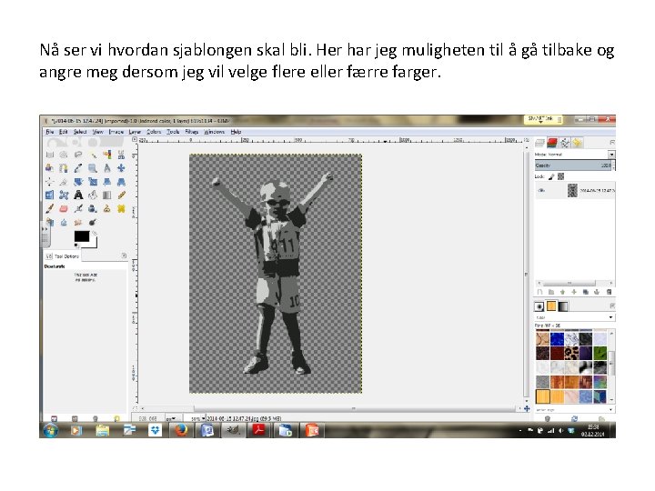Viewport: 655px width, 491px height.
Task: Open the Colors menu
Action: click(154, 132)
